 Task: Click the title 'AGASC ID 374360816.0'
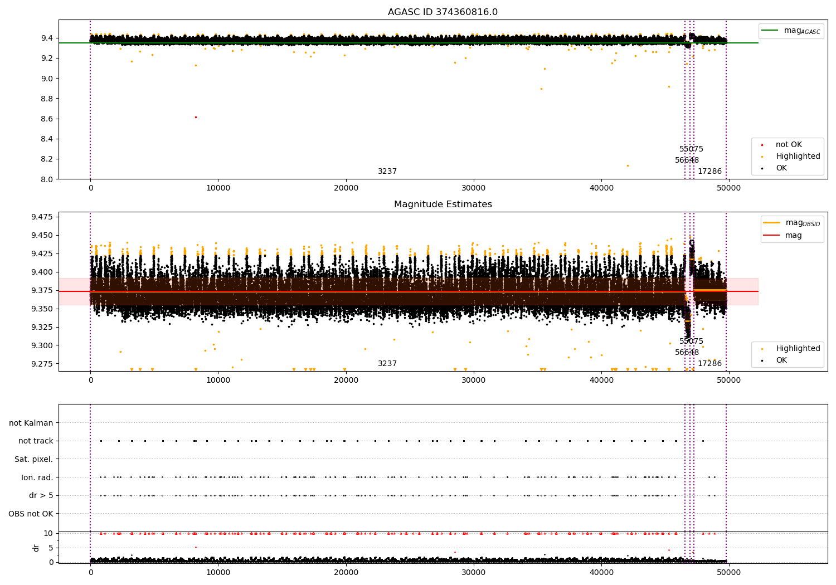click(443, 12)
